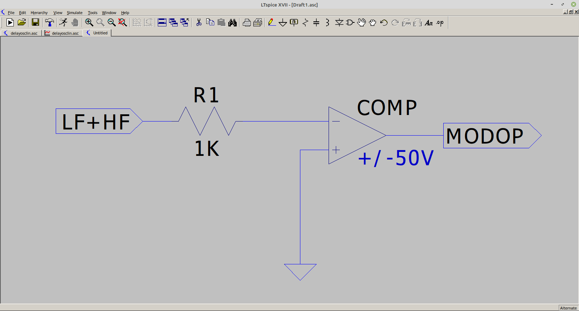
Task: Open the component library gate icon
Action: [x=350, y=22]
